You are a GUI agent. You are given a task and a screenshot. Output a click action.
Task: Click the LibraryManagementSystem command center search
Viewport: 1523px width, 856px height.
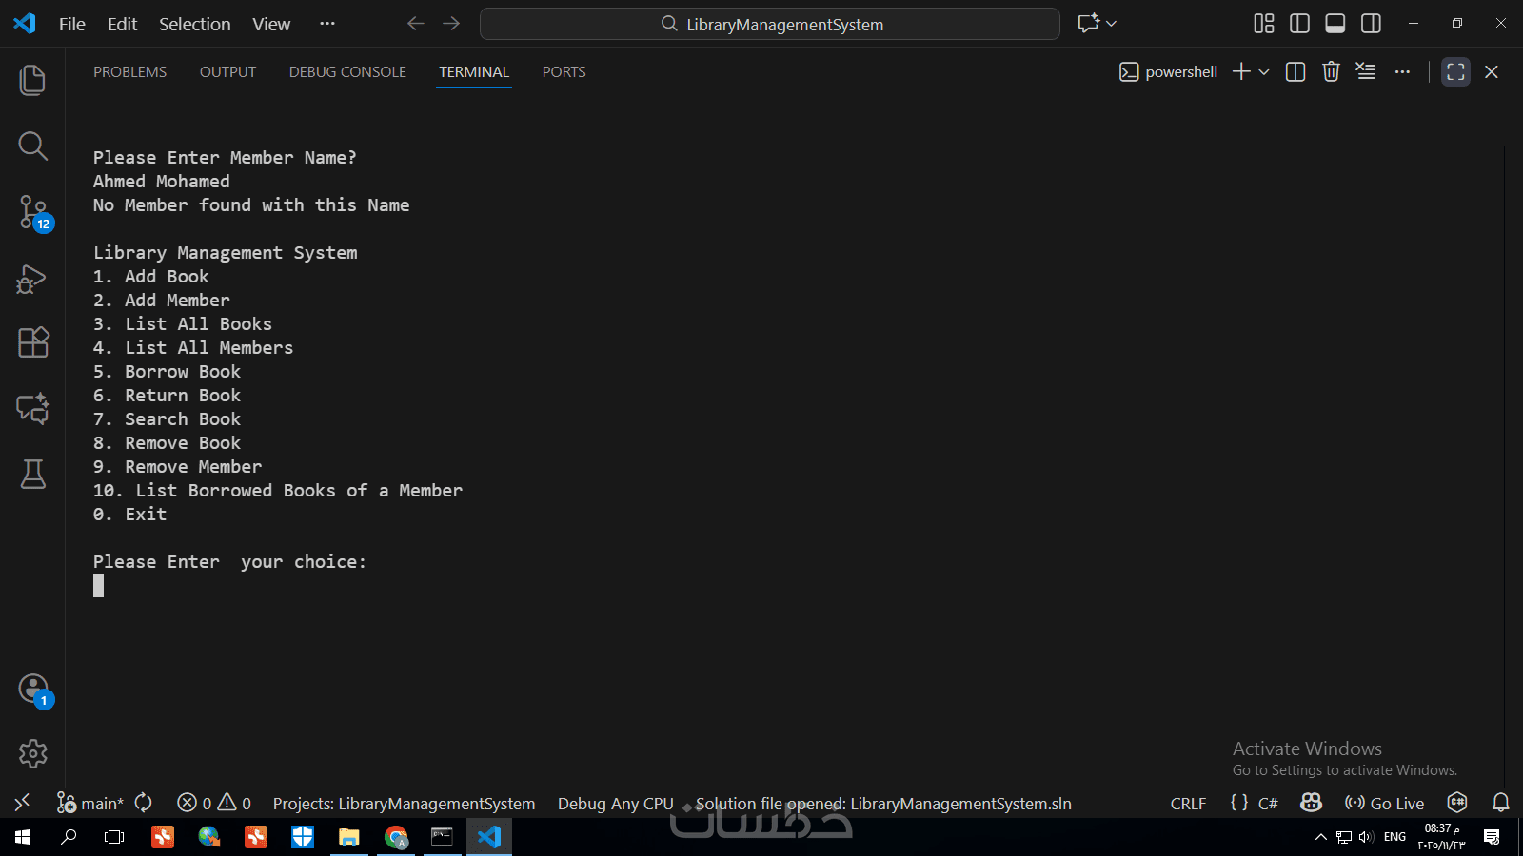(770, 24)
